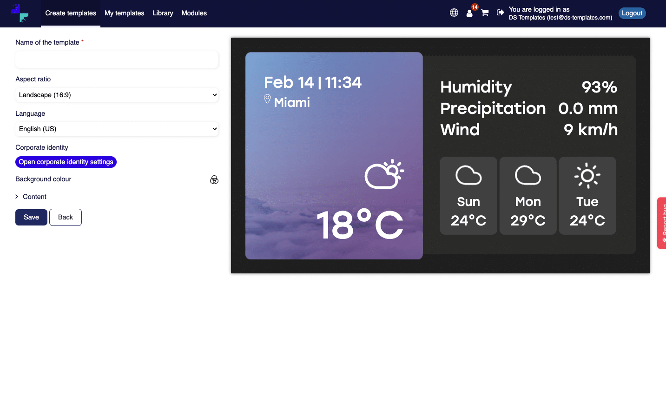
Task: Click the DS Templates logo icon
Action: click(20, 13)
